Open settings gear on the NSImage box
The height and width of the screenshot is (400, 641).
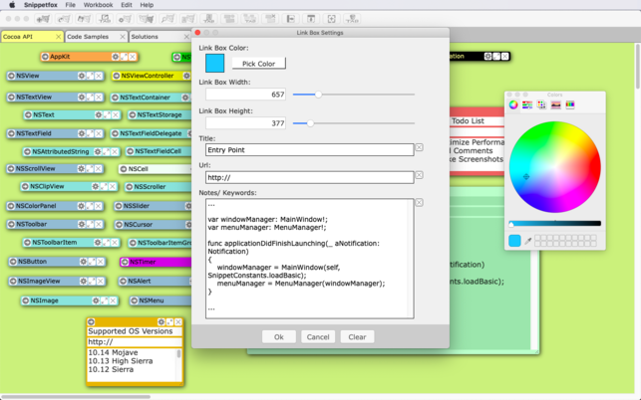(96, 300)
